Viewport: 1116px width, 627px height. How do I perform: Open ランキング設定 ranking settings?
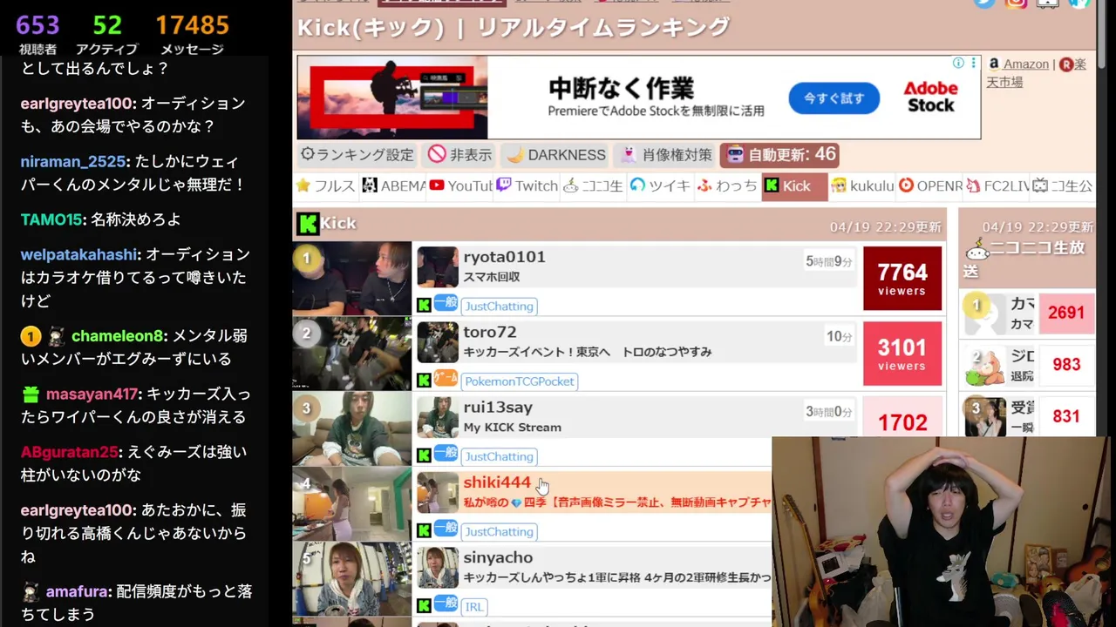click(x=357, y=155)
